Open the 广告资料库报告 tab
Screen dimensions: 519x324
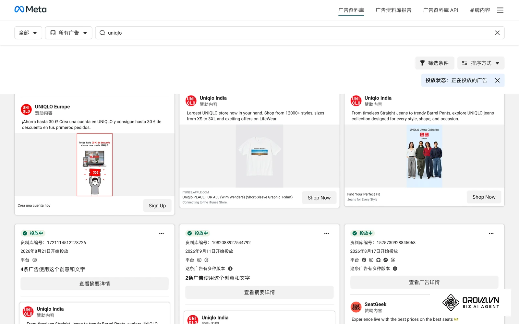[393, 10]
